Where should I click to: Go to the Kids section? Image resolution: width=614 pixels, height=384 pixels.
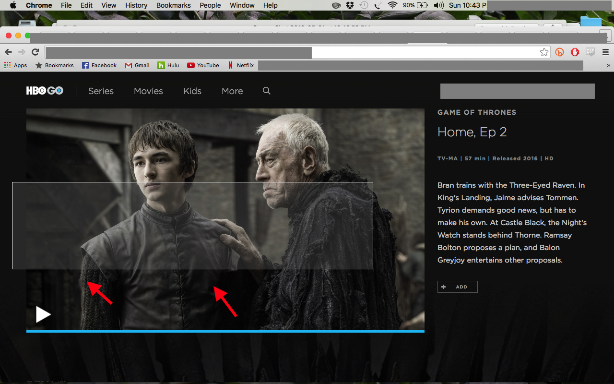[192, 91]
